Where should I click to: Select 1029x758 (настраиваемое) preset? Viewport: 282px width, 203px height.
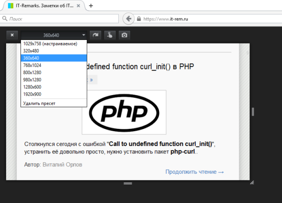point(54,44)
